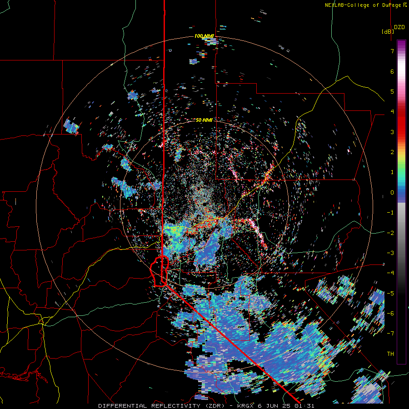Click the 100 NMI range ring label

pyautogui.click(x=204, y=36)
